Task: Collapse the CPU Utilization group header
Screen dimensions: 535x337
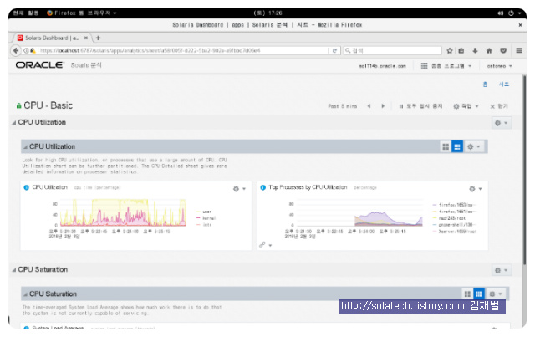Action: [x=25, y=147]
